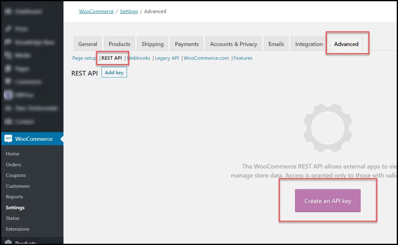Viewport: 398px width, 245px height.
Task: Click the REST API page heading
Action: [x=85, y=73]
